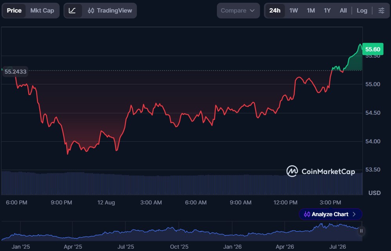Click the Oct '25 label on the range navigator
The height and width of the screenshot is (251, 391).
coord(179,247)
